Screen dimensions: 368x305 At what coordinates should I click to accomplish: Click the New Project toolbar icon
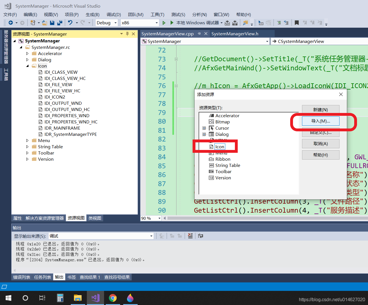33,23
